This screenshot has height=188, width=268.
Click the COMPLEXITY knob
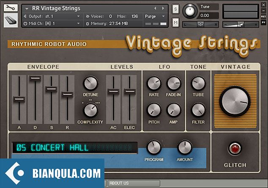coord(90,110)
